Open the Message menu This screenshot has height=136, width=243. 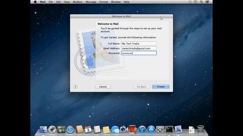click(91, 2)
